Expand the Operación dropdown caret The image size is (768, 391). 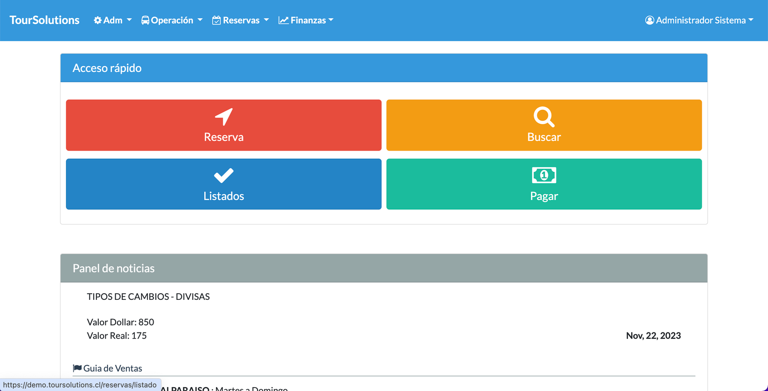click(200, 20)
